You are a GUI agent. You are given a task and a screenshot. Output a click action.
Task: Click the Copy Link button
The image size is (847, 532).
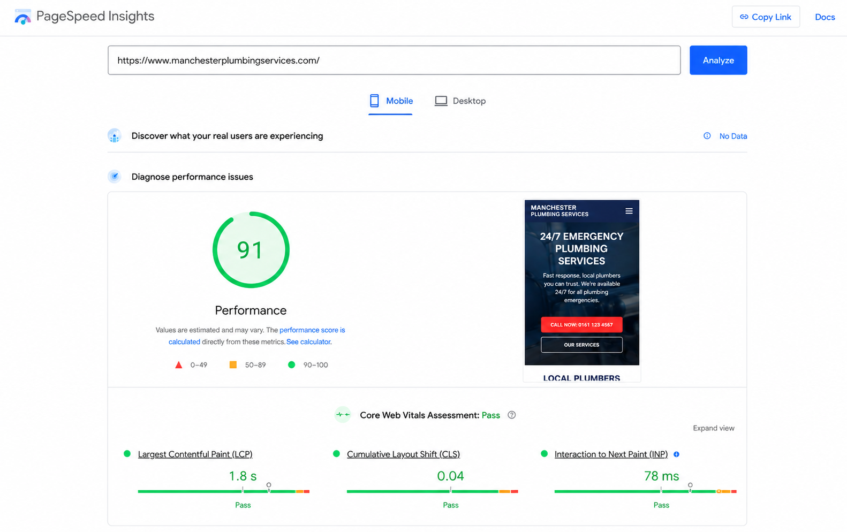pos(766,17)
